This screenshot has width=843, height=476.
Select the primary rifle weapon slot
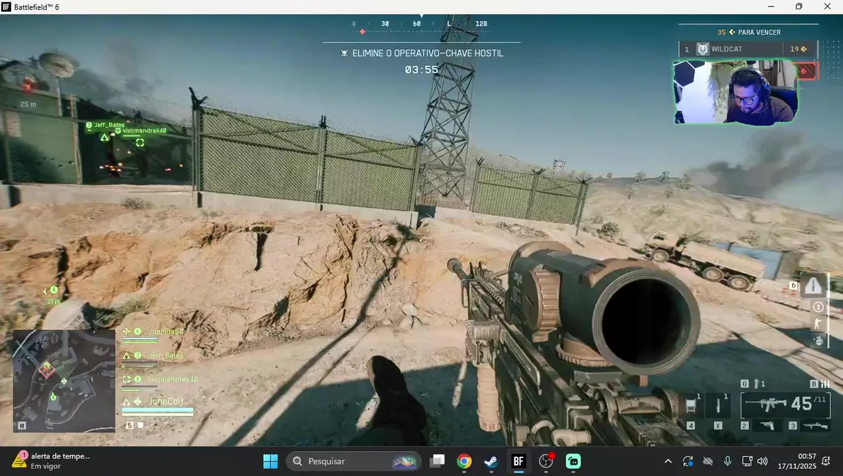tap(785, 405)
